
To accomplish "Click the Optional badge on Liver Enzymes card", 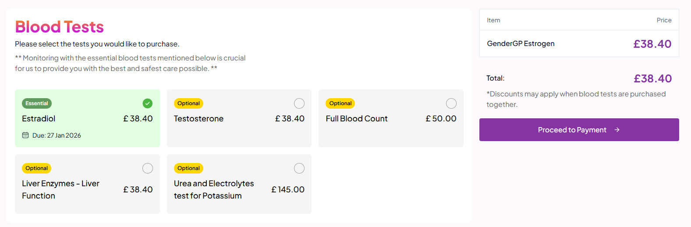I will click(37, 168).
